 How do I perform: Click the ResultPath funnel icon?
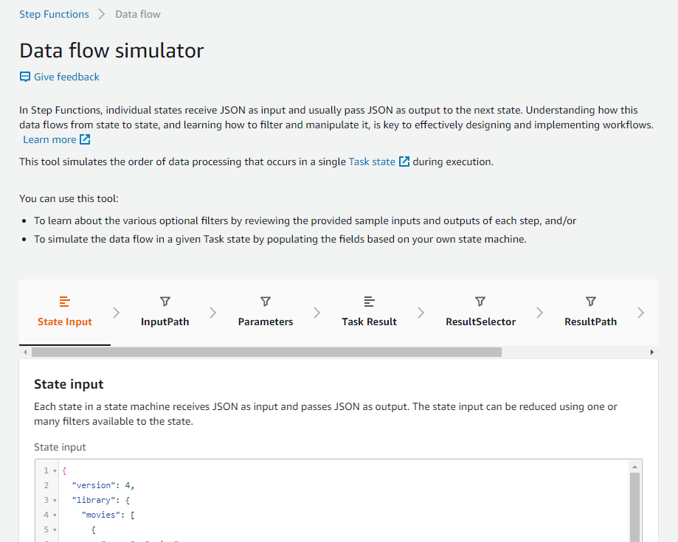(x=590, y=302)
